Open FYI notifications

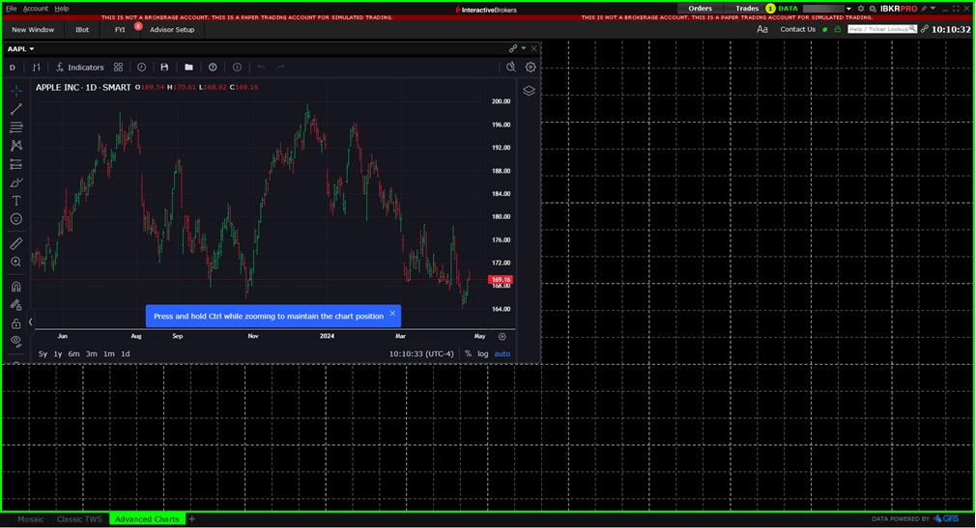click(120, 30)
